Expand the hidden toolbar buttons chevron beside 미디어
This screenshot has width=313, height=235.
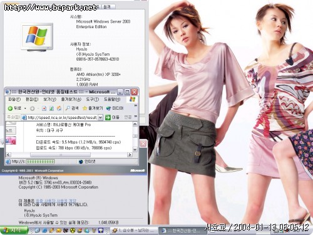(135, 106)
